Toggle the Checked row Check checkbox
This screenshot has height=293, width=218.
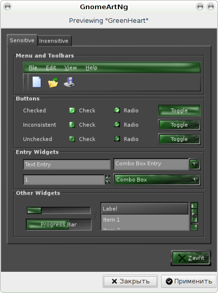72,111
